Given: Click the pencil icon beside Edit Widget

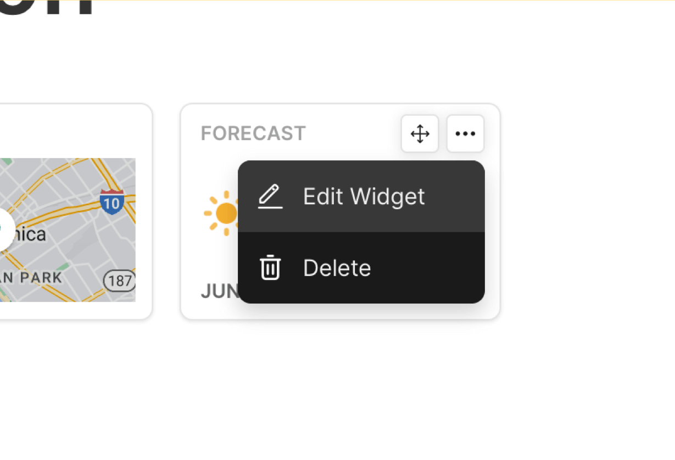Looking at the screenshot, I should (x=270, y=197).
